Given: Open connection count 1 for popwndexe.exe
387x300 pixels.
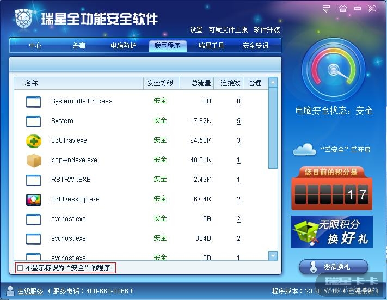Looking at the screenshot, I should point(238,160).
